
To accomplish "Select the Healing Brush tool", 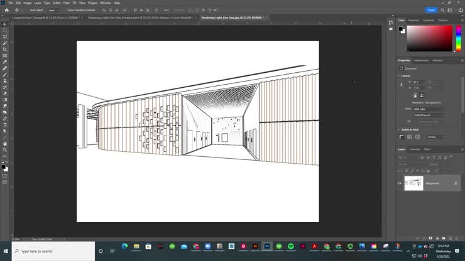I will click(5, 68).
